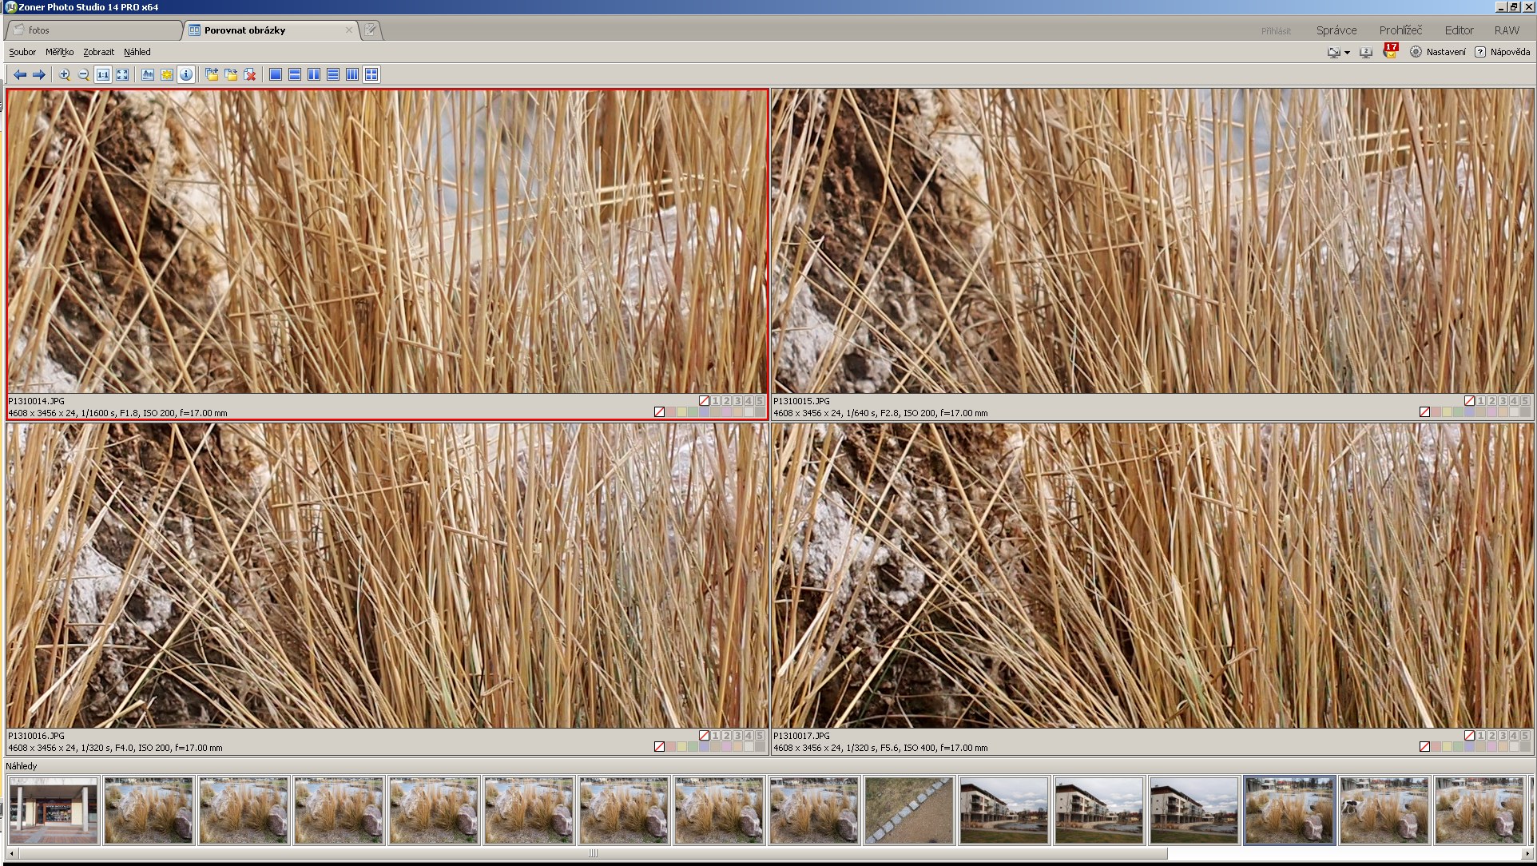
Task: Toggle the overexposure highlight (sun) icon
Action: 167,74
